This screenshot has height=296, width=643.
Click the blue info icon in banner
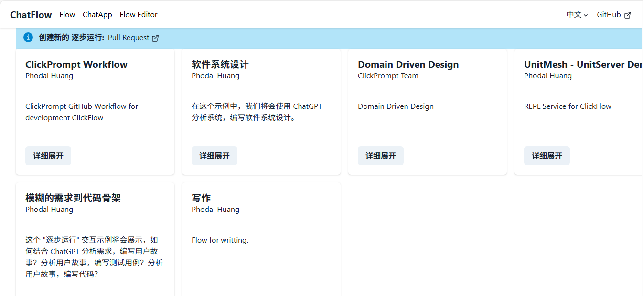coord(28,37)
